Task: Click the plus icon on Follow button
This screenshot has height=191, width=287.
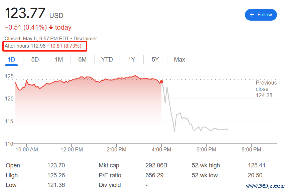Action: [x=252, y=15]
